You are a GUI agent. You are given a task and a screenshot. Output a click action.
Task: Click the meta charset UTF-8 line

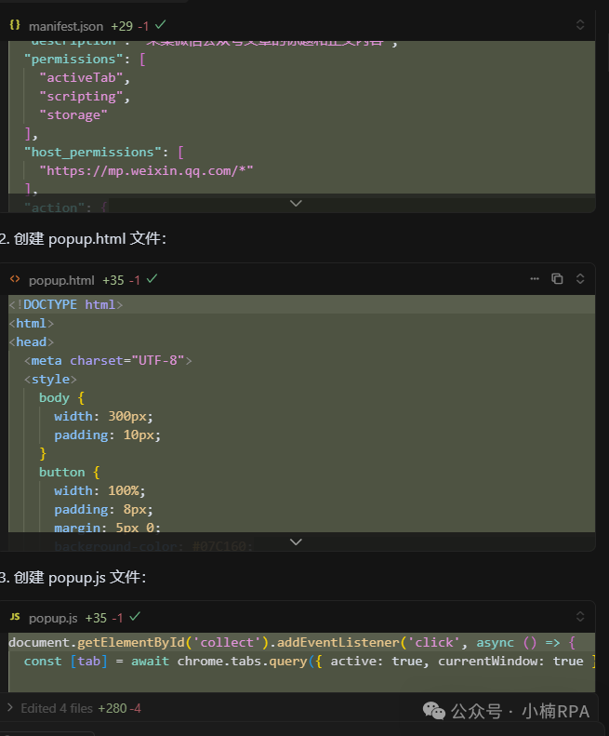coord(108,360)
